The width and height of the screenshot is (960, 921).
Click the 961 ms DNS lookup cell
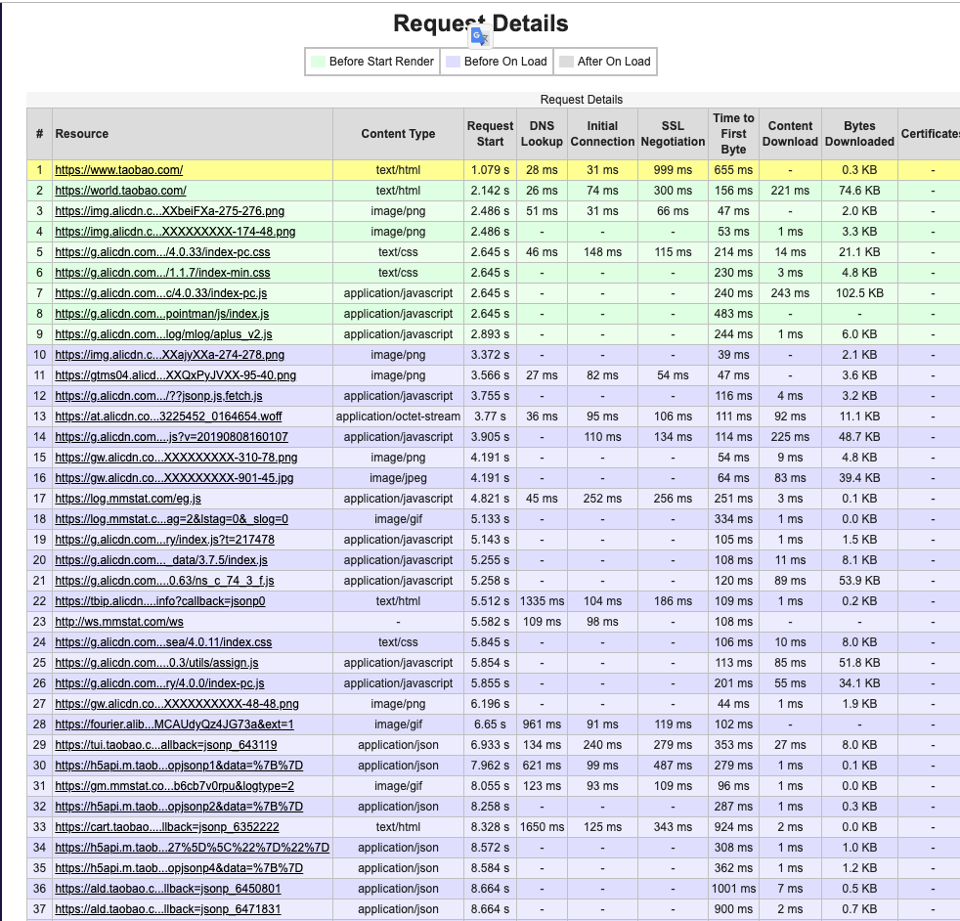coord(542,724)
